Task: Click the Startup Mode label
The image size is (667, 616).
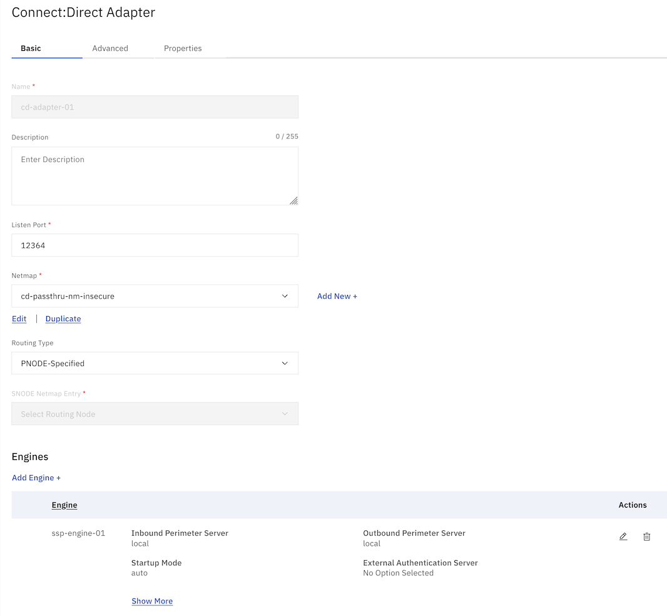Action: (156, 563)
